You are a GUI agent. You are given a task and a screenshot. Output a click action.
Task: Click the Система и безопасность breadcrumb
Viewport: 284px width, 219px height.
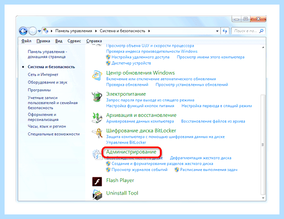[x=122, y=31]
